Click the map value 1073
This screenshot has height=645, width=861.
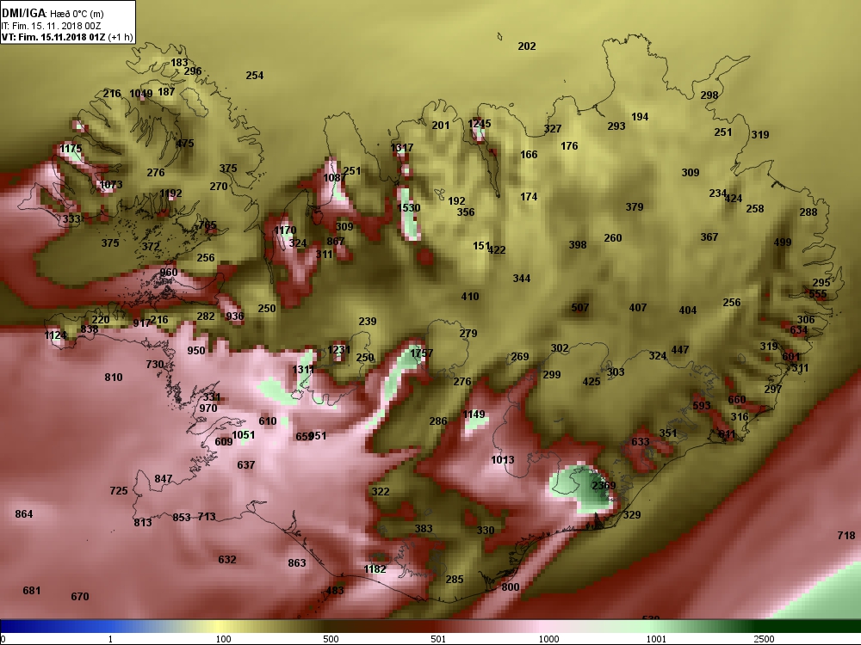tap(110, 184)
